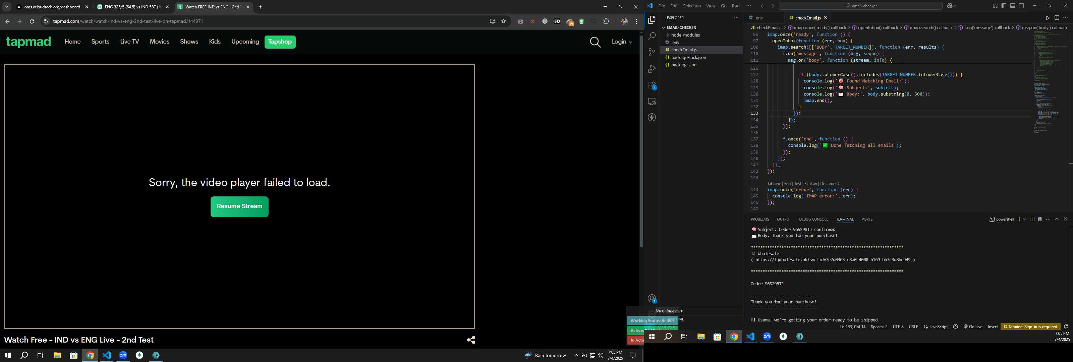Open Remote Explorer icon in VS Code
The width and height of the screenshot is (1073, 362).
point(652,102)
